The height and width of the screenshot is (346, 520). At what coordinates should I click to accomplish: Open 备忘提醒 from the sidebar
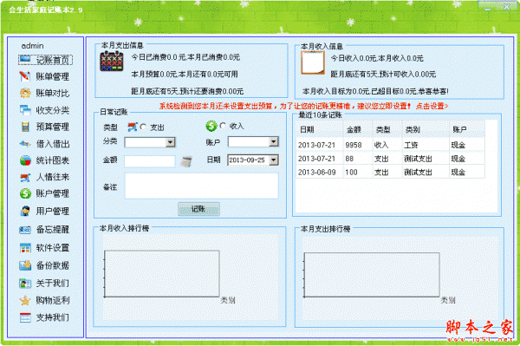tap(53, 230)
